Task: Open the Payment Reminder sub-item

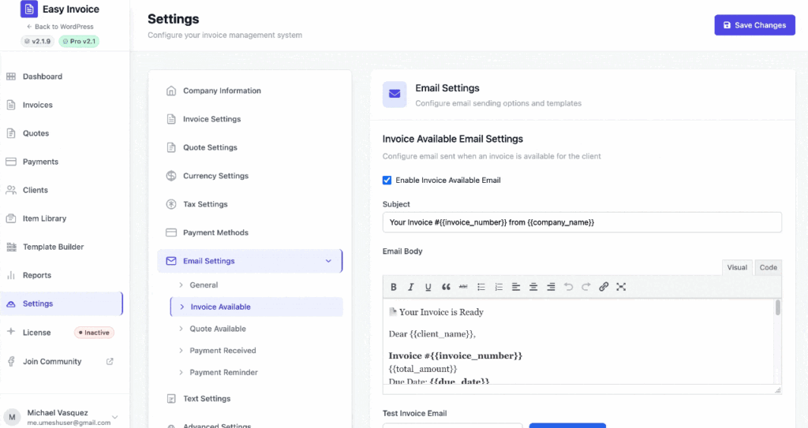Action: click(x=223, y=372)
